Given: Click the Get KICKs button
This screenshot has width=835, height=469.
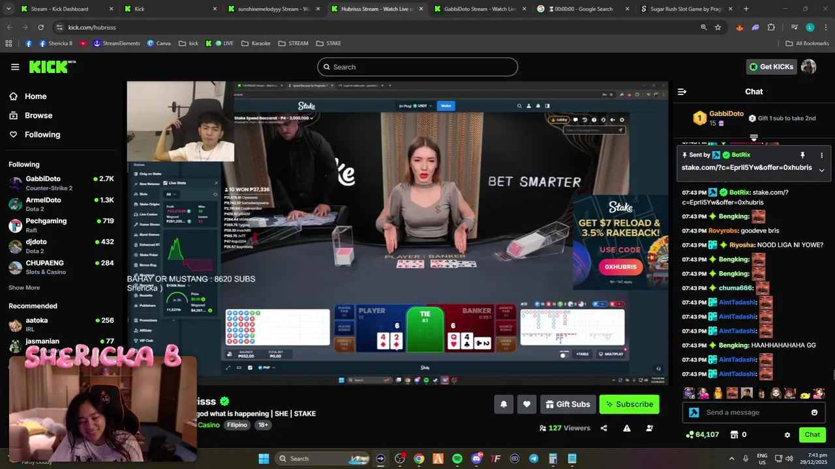Looking at the screenshot, I should (x=772, y=66).
